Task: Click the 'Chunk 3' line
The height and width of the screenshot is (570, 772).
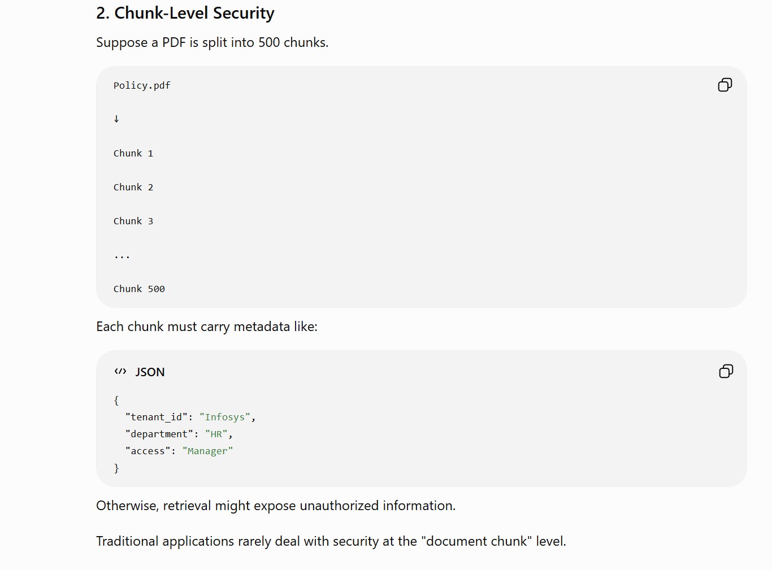Action: point(133,221)
